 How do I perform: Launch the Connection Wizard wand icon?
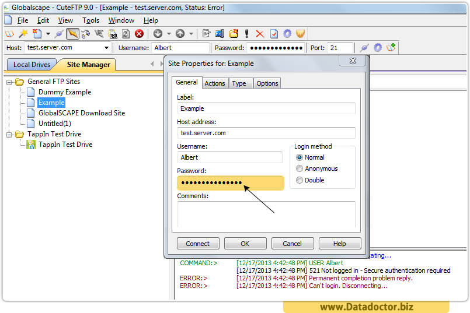pos(23,34)
